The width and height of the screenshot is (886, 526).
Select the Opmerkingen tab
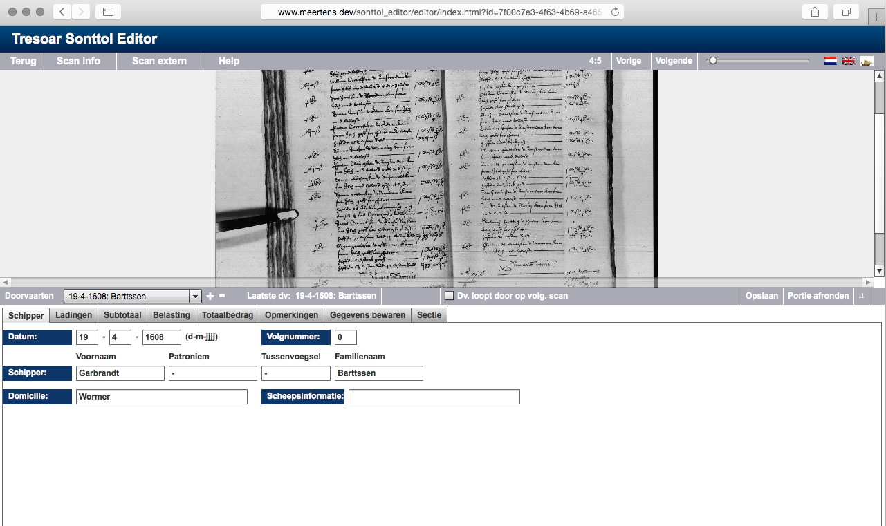tap(292, 315)
